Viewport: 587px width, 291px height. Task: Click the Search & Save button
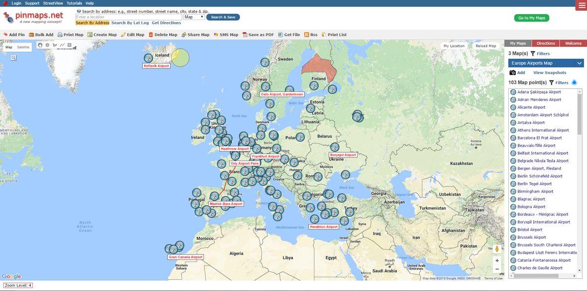(x=223, y=17)
